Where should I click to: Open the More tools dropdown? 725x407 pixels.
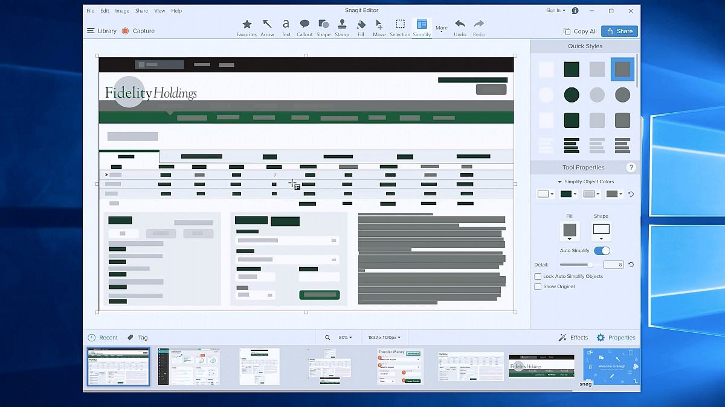point(442,28)
